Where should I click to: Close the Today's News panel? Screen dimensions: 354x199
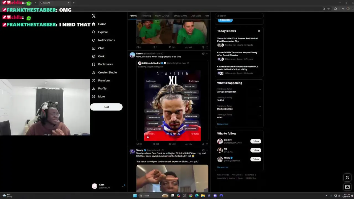pos(259,31)
